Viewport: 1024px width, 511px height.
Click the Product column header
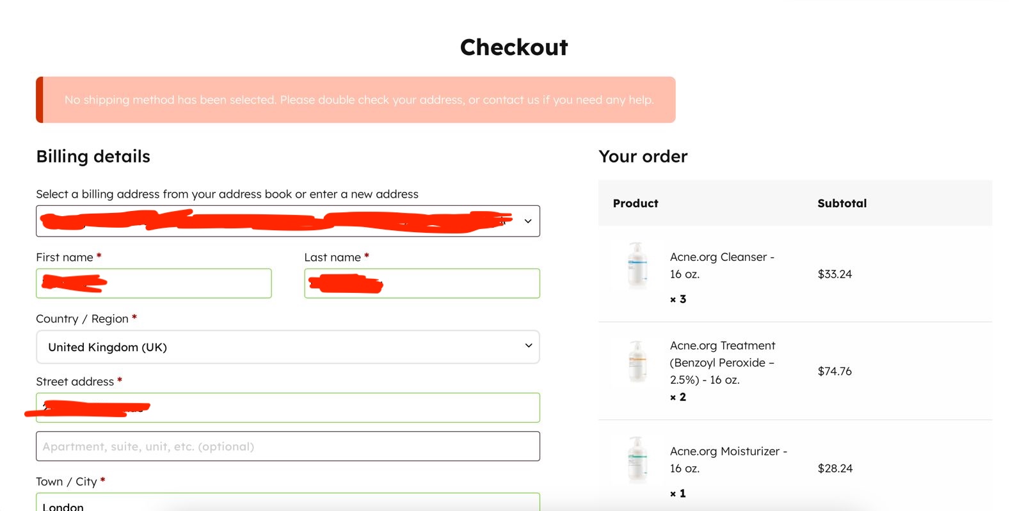(x=636, y=203)
